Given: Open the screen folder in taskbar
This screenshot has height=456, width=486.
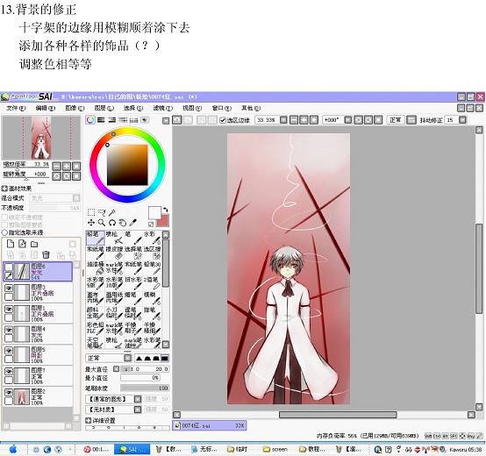Looking at the screenshot, I should click(275, 449).
